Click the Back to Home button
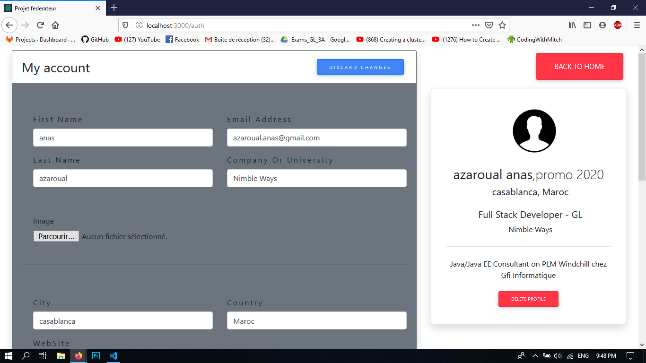This screenshot has height=363, width=646. 579,66
